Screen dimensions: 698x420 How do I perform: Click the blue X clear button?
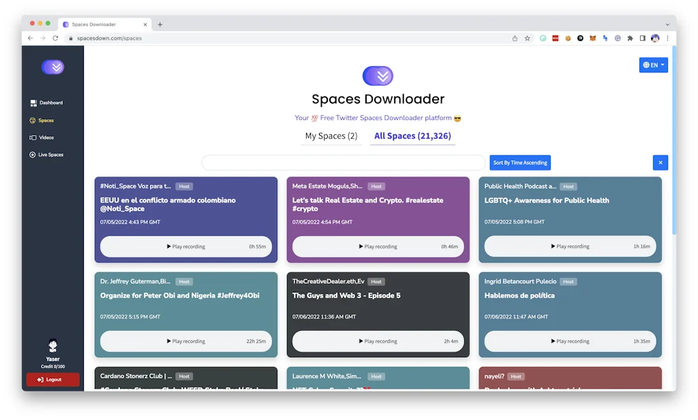[x=660, y=163]
